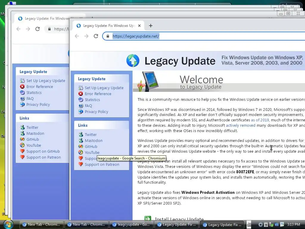Click reload button in the background Chromium window
This screenshot has height=229, width=305.
(38, 29)
